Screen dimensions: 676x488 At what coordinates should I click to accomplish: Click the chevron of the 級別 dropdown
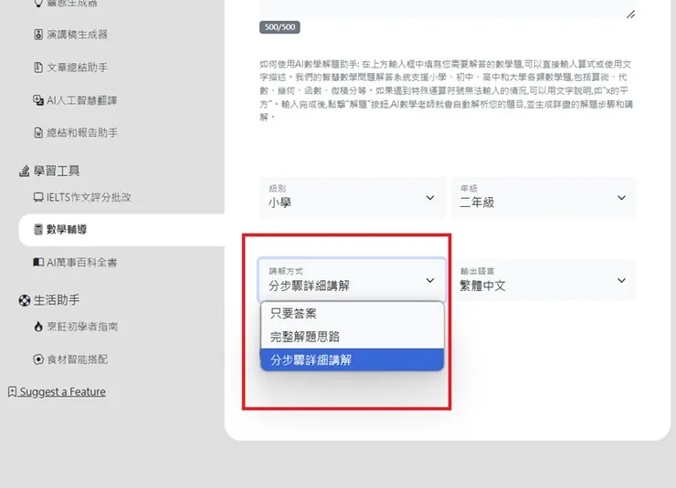[x=430, y=198]
